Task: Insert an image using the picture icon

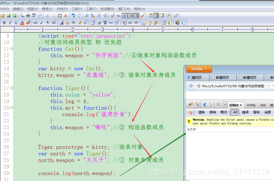Action: [x=61, y=23]
